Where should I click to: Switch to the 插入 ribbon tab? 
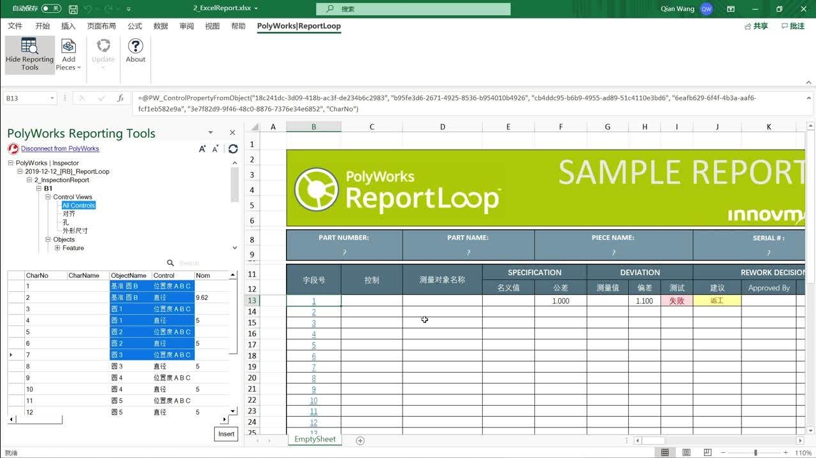click(x=68, y=26)
